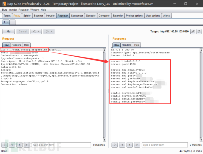
Task: Go to next response search match
Action: tap(137, 145)
